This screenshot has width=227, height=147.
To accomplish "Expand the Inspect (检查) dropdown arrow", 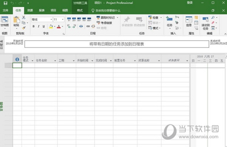I will [161, 18].
